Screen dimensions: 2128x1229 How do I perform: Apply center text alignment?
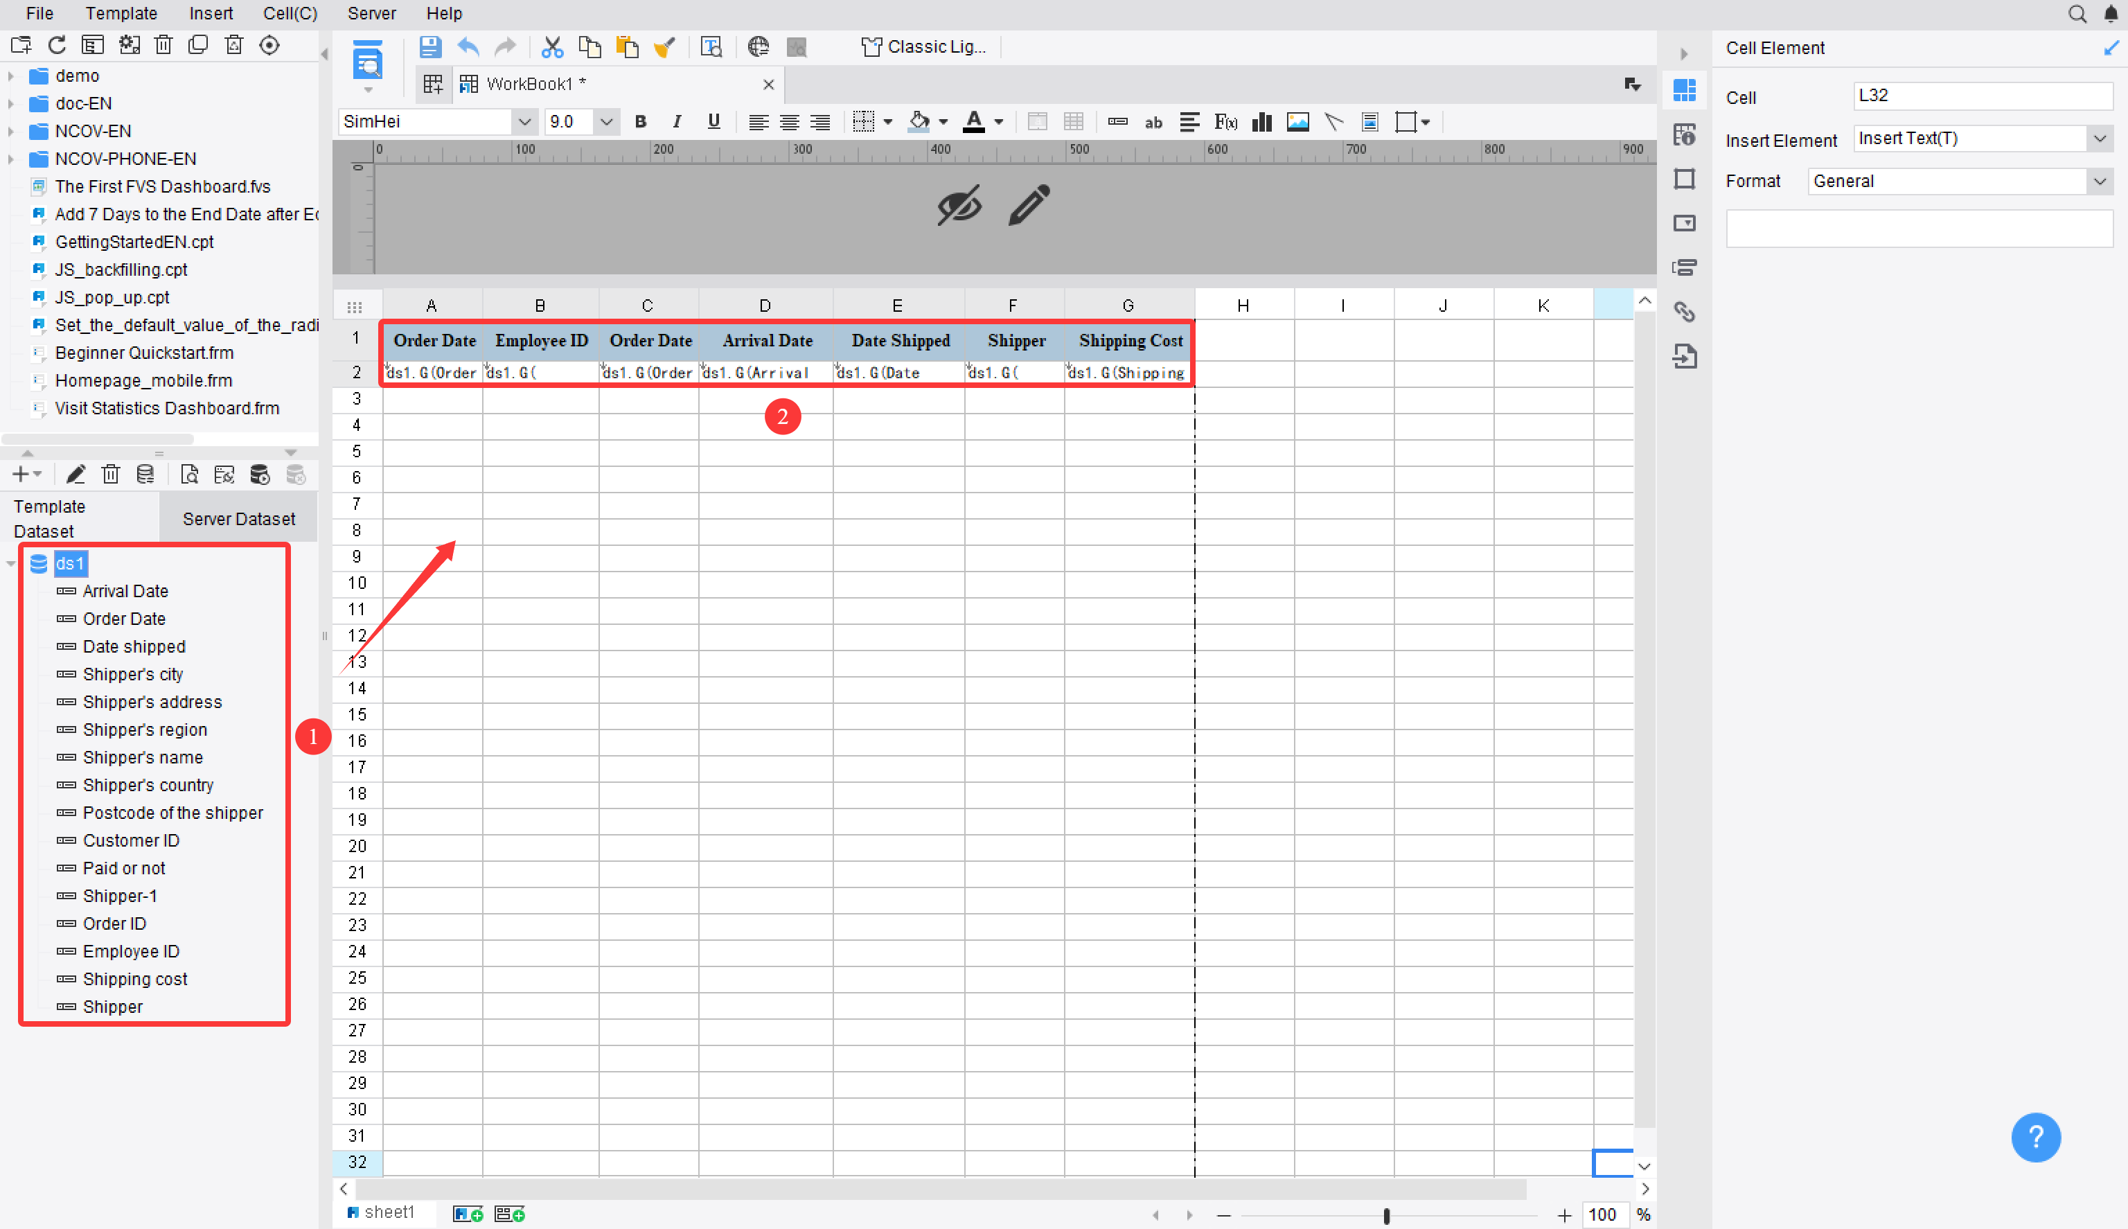coord(790,123)
